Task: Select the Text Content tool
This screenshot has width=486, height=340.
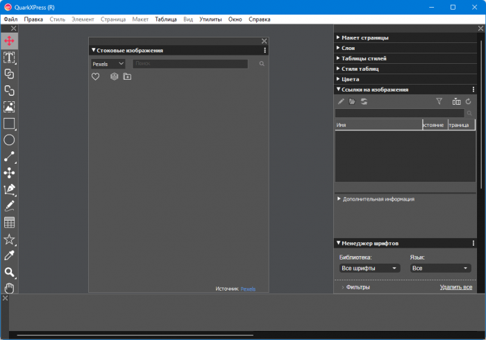Action: (10, 58)
